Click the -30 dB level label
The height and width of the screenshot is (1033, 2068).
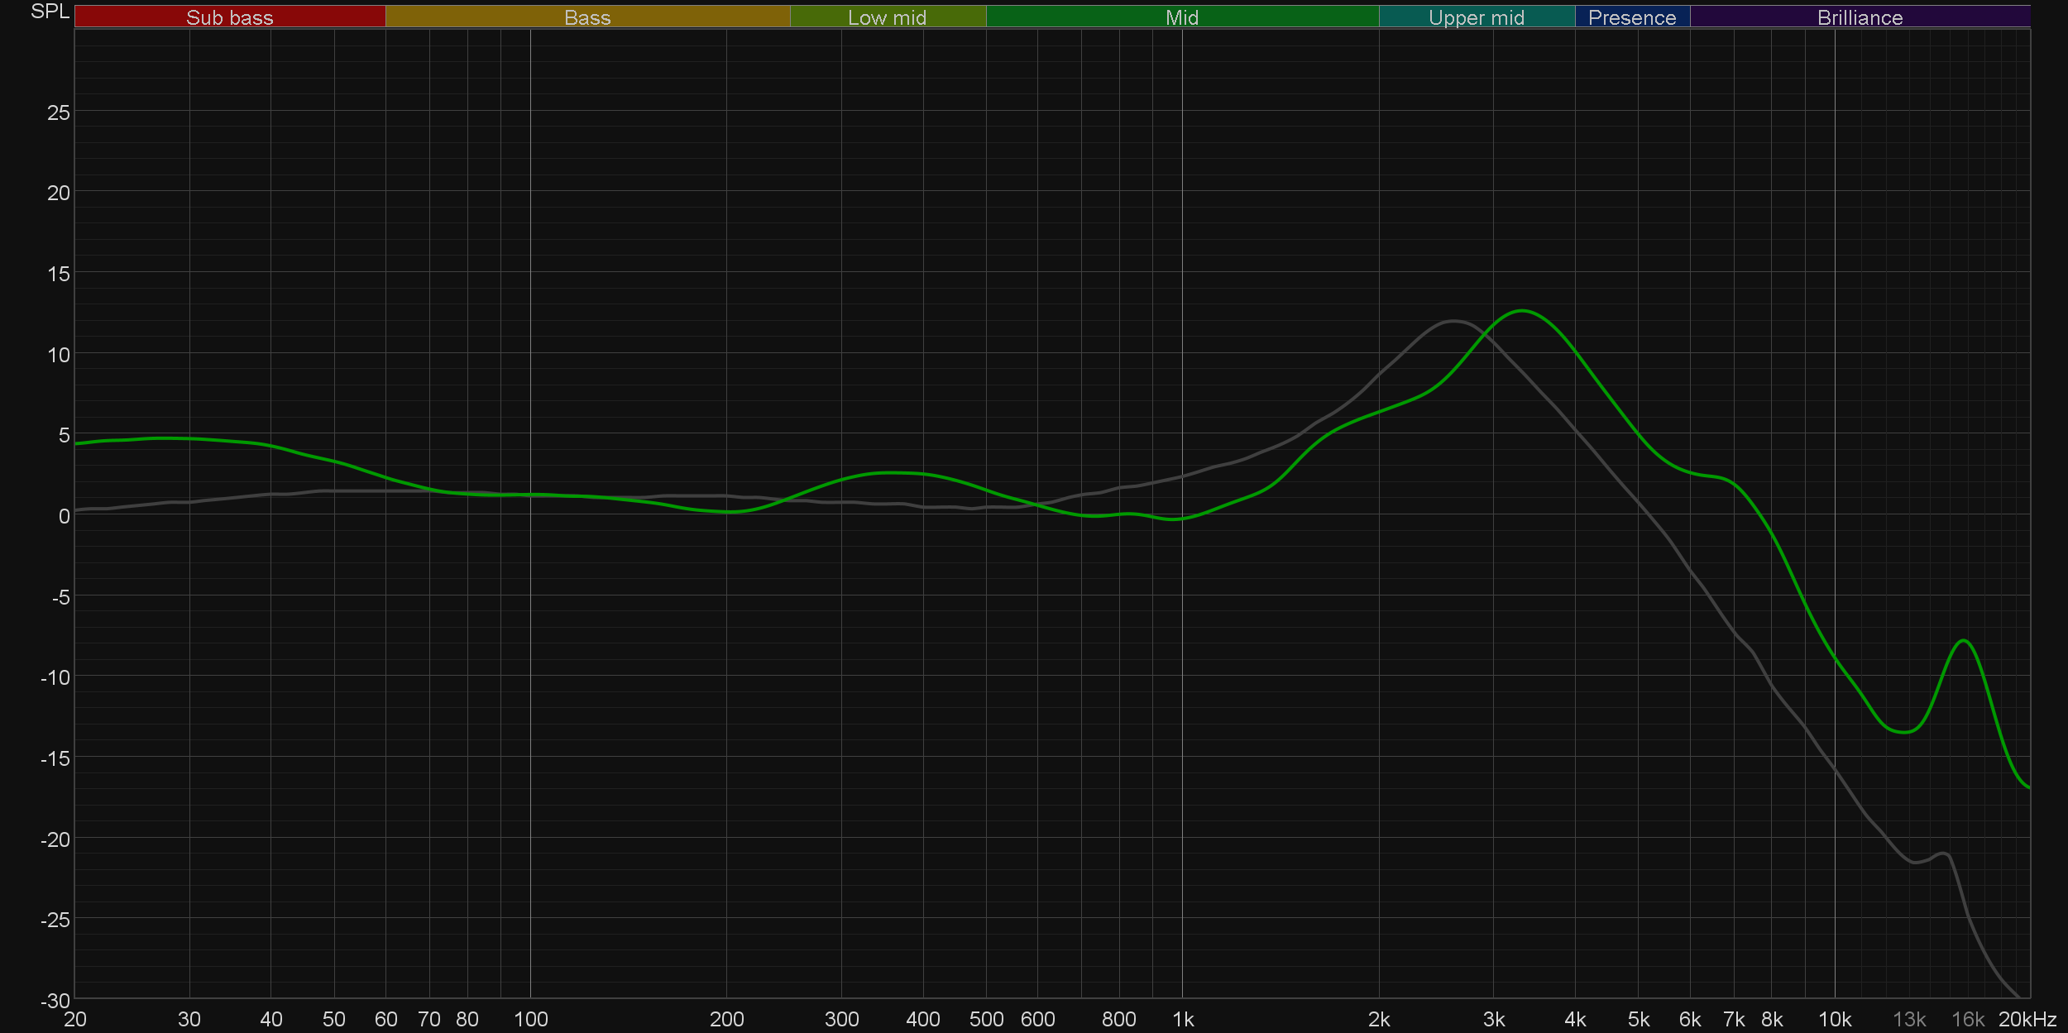[x=55, y=1001]
